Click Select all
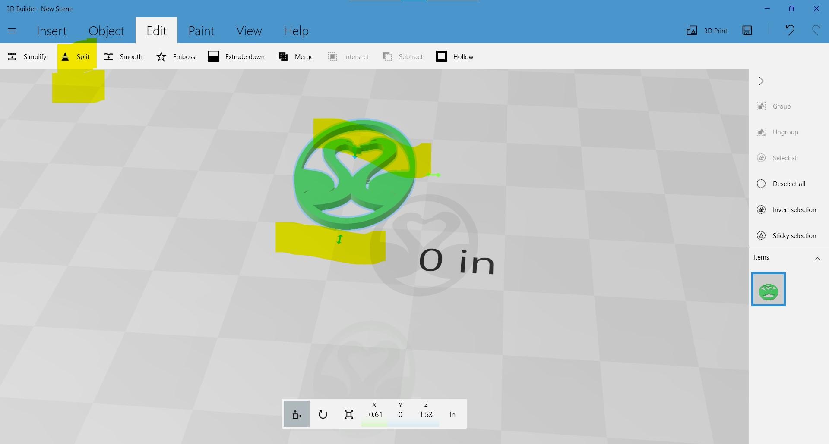The image size is (829, 444). click(x=777, y=158)
